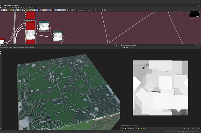This screenshot has height=133, width=201.
Task: Click the vertical align nodes icon
Action: click(102, 10)
